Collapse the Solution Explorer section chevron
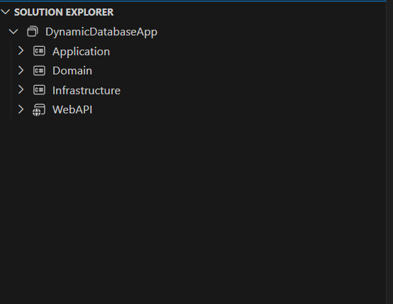Image resolution: width=393 pixels, height=304 pixels. [6, 12]
